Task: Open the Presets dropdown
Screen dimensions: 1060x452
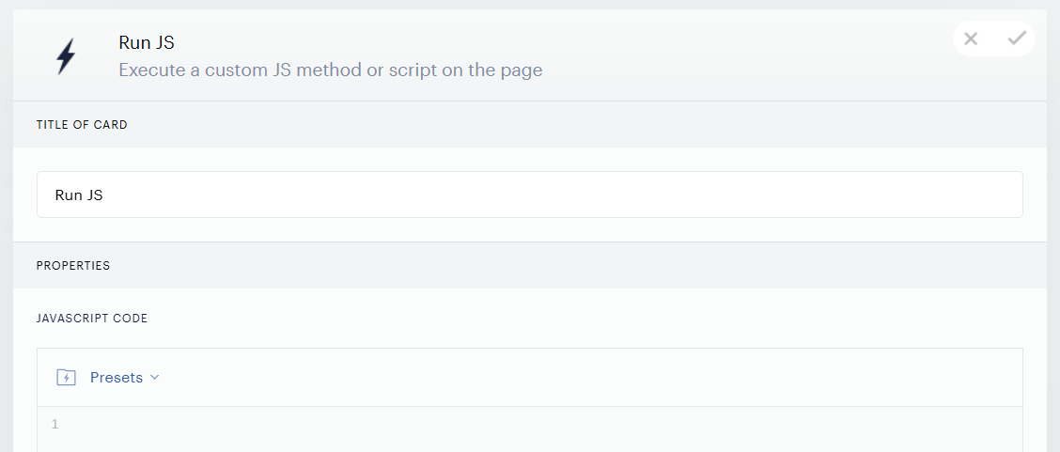Action: click(x=124, y=378)
